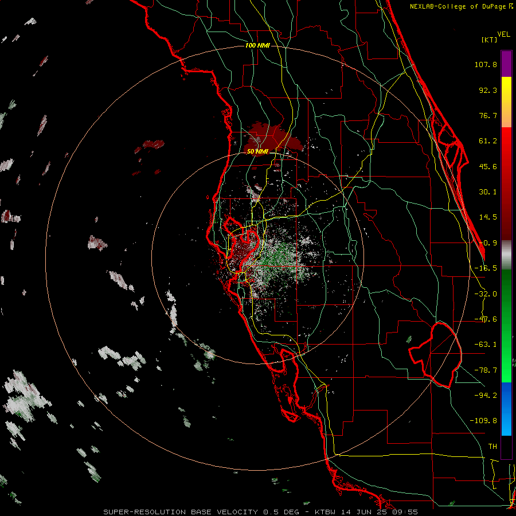Viewport: 516px width, 516px height.
Task: Click the 100 NMI range ring label
Action: tap(257, 45)
